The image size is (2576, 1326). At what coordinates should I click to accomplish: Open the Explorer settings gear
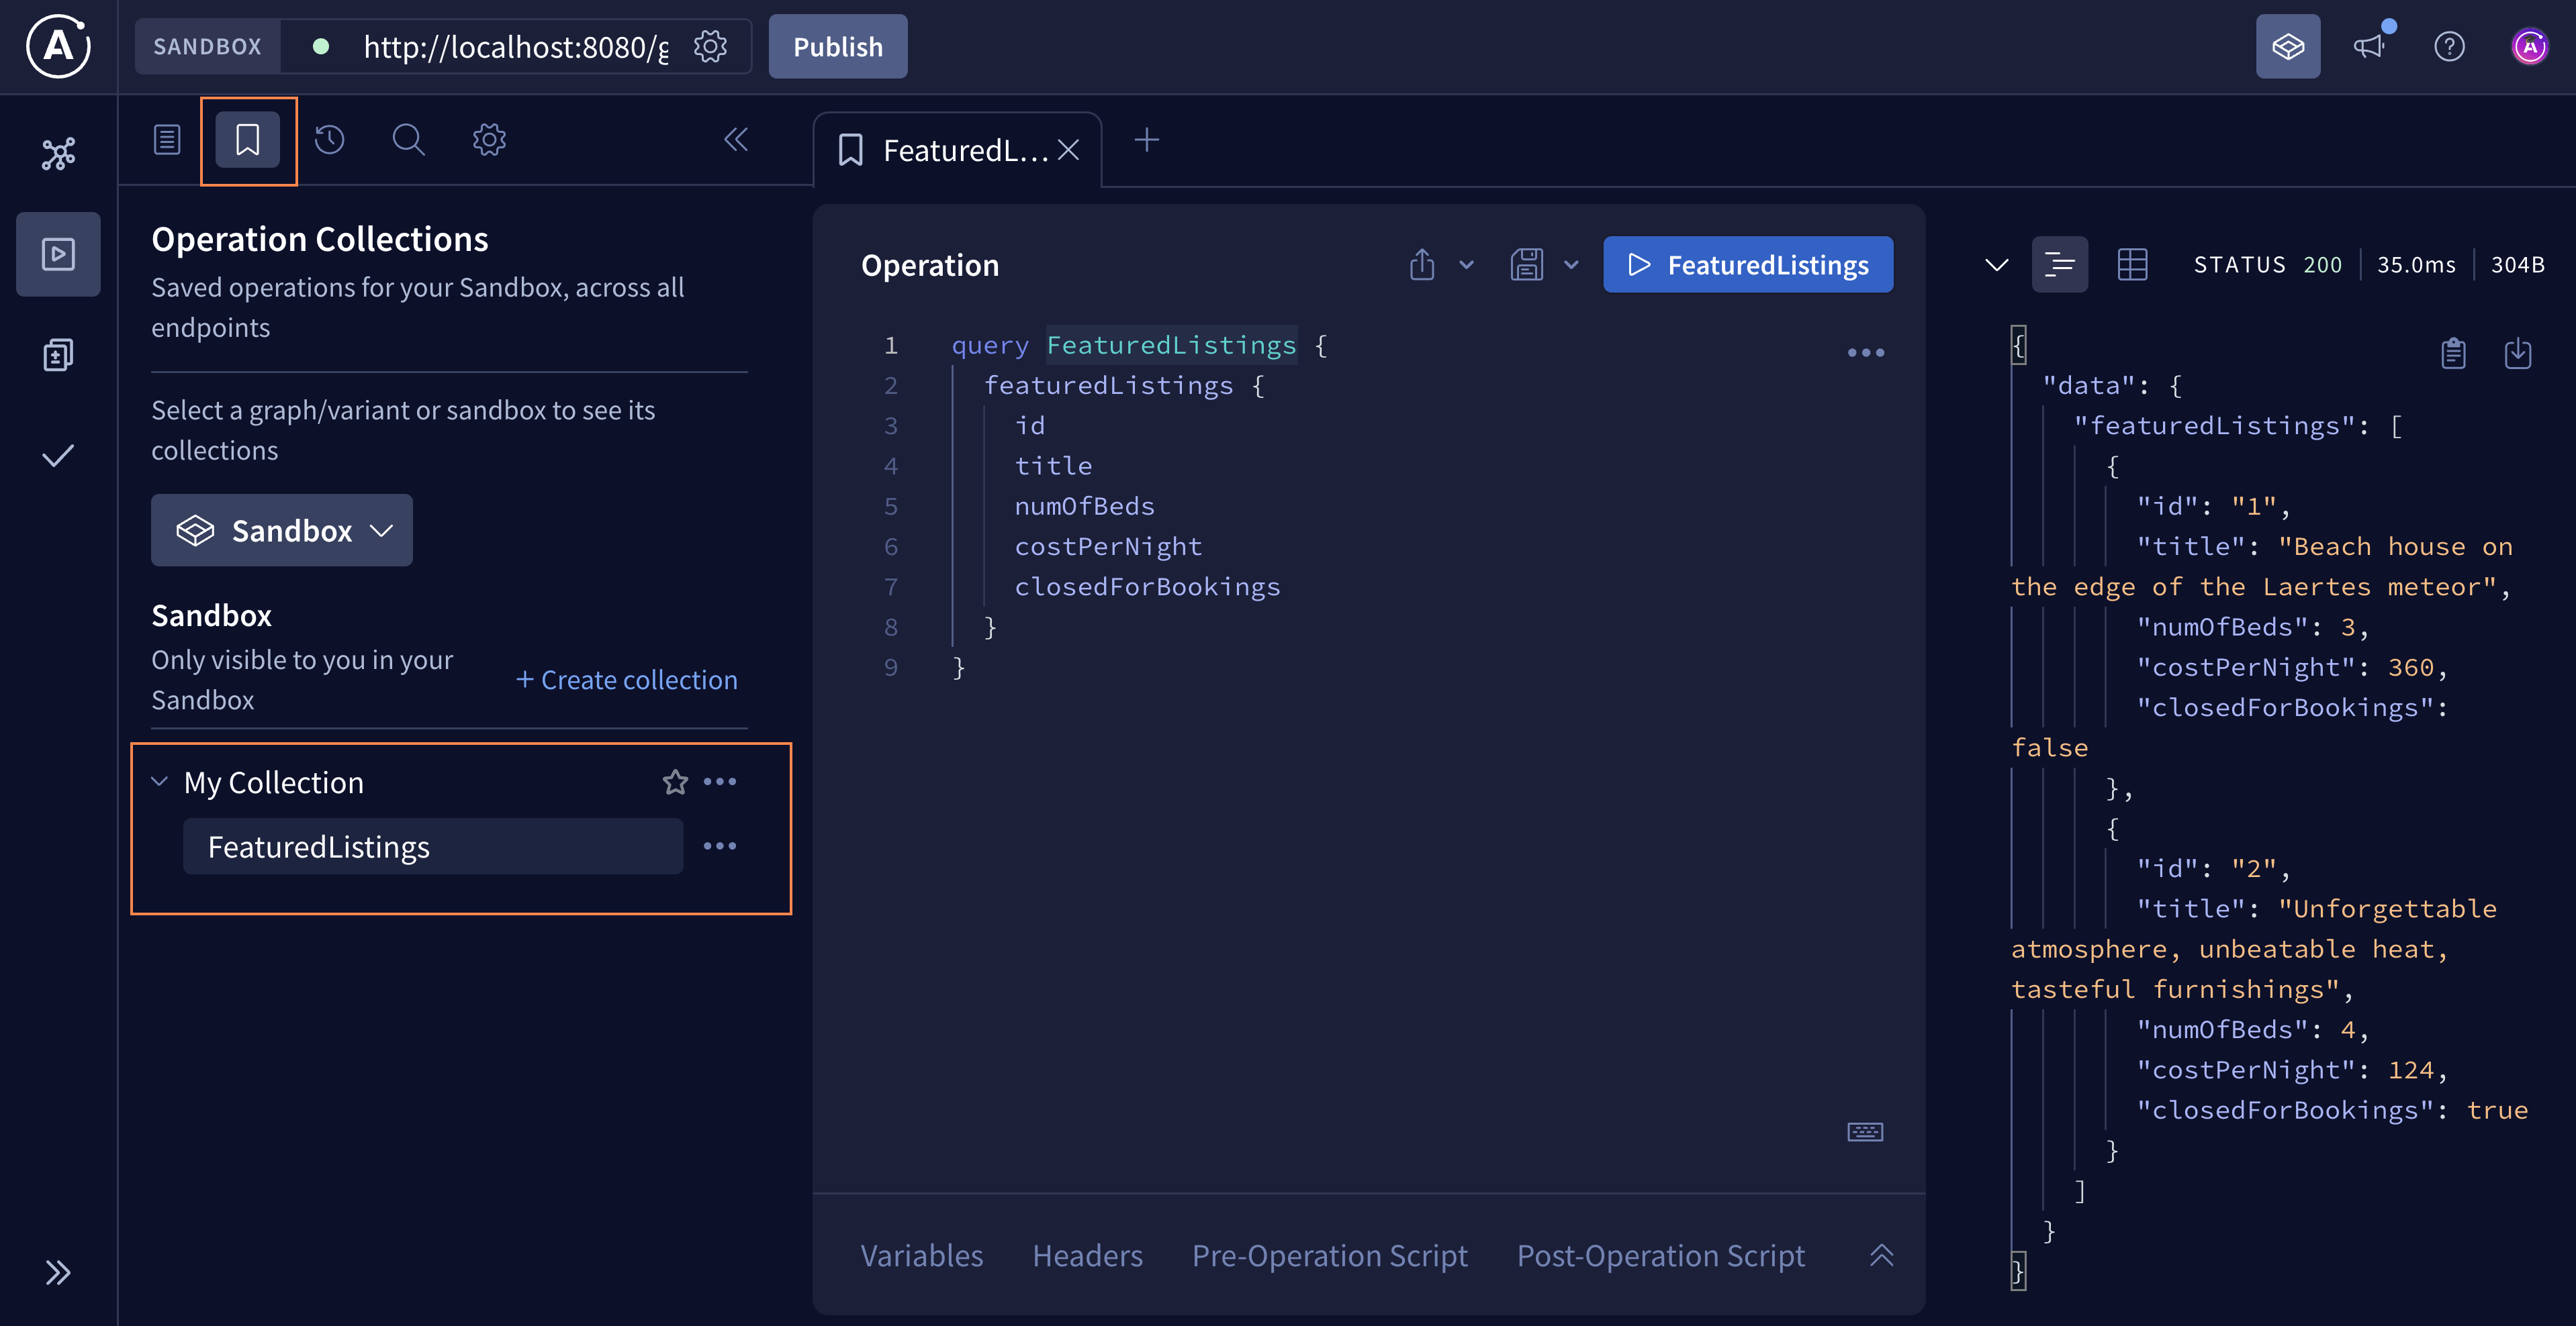point(488,140)
